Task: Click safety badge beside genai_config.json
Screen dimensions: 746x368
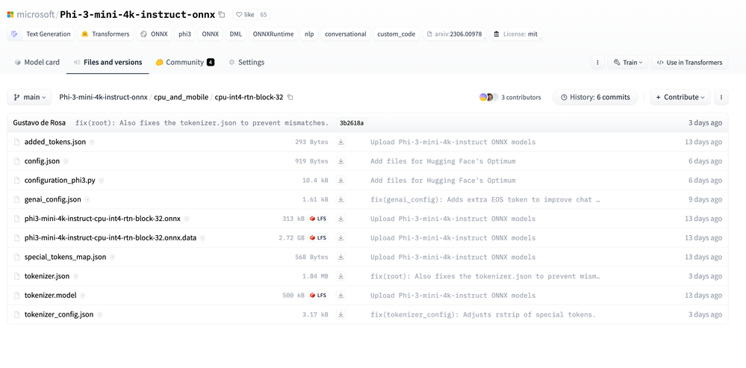Action: pyautogui.click(x=87, y=200)
